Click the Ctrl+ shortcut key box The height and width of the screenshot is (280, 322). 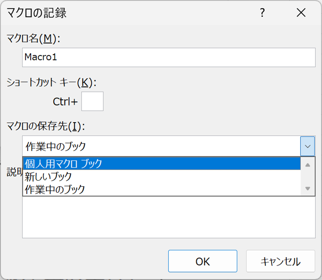[x=92, y=101]
